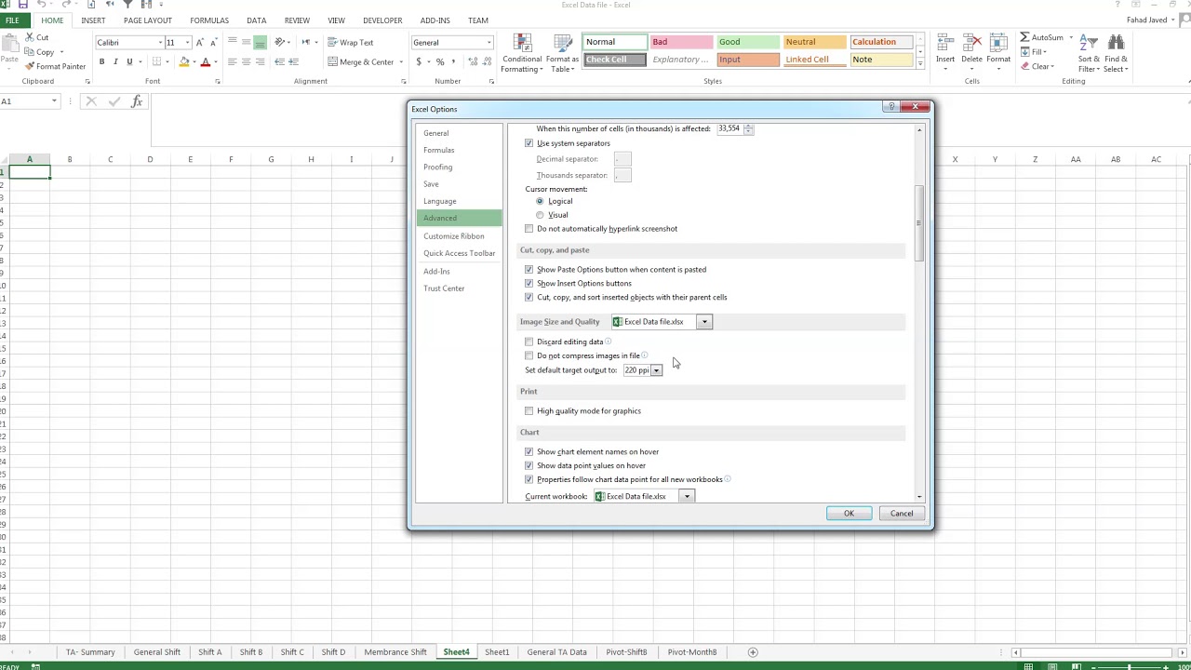Click the Center align icon
This screenshot has width=1191, height=670.
click(246, 62)
